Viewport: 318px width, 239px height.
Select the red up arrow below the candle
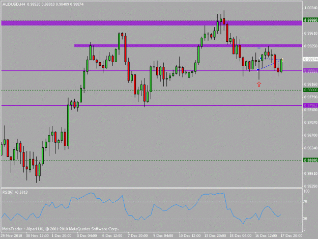pyautogui.click(x=259, y=84)
